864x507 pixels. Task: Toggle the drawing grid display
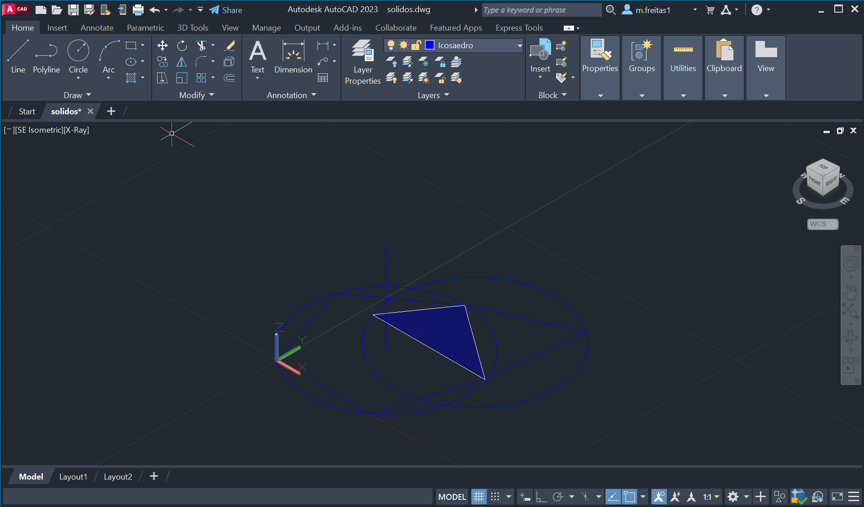479,497
